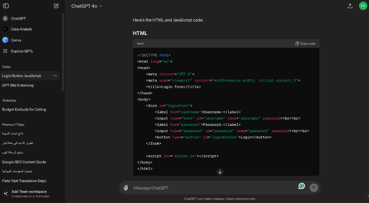Click the 'Today' section label
Image resolution: width=369 pixels, height=203 pixels.
6,67
